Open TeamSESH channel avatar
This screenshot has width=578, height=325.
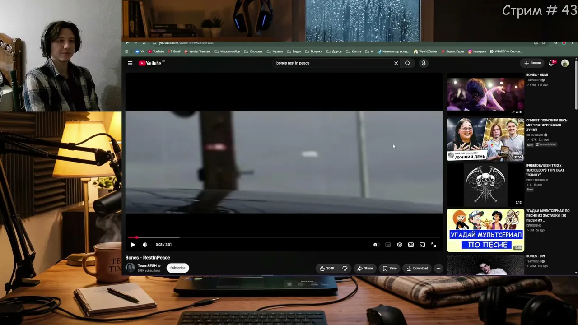130,268
